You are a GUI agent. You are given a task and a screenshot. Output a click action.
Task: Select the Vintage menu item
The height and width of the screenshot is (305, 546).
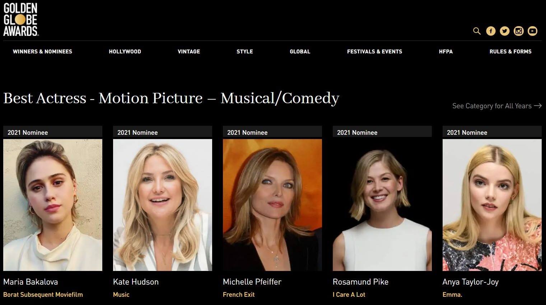tap(189, 52)
